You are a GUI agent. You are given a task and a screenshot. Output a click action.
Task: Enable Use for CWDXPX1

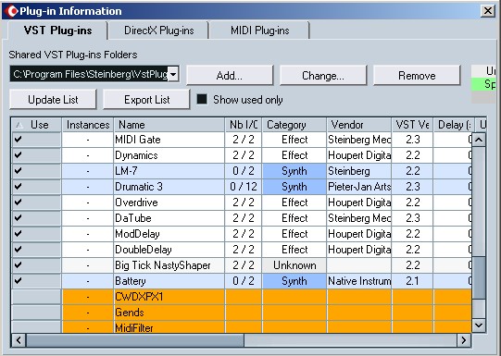click(x=36, y=297)
